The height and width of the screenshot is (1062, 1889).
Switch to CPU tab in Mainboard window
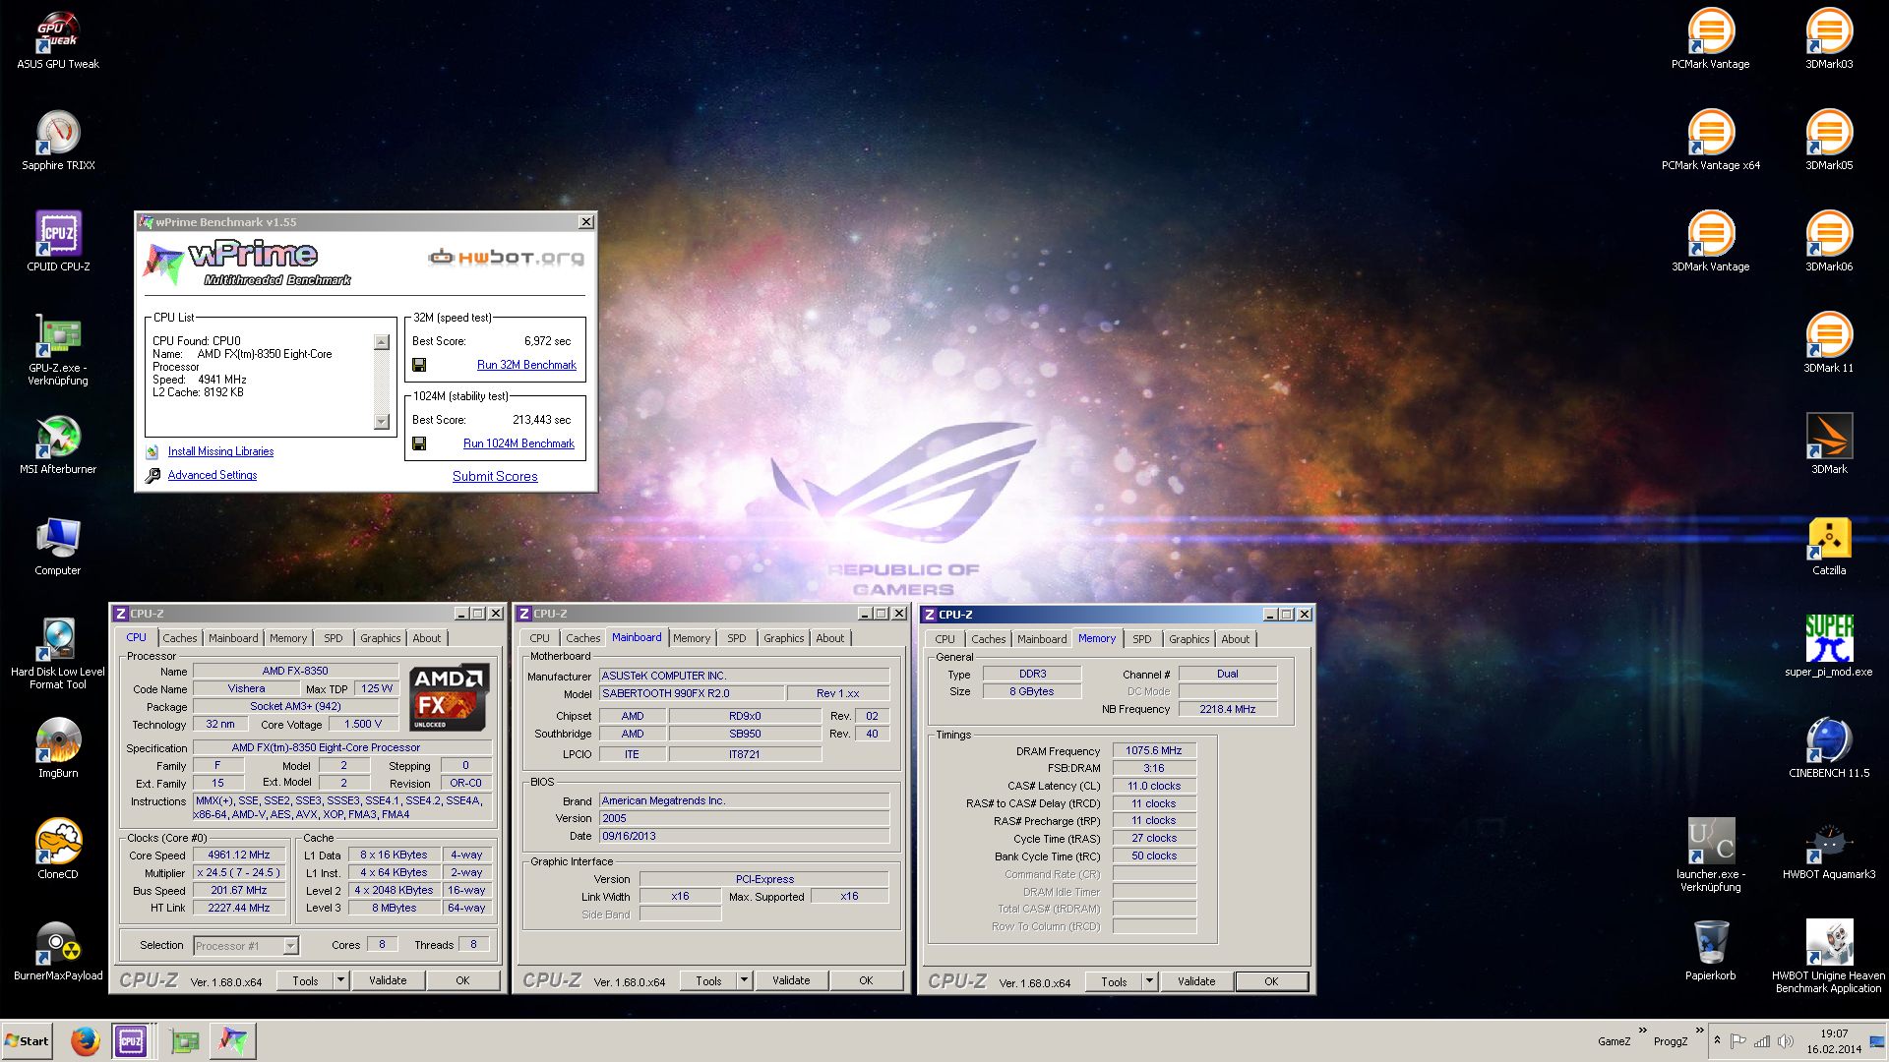point(539,638)
